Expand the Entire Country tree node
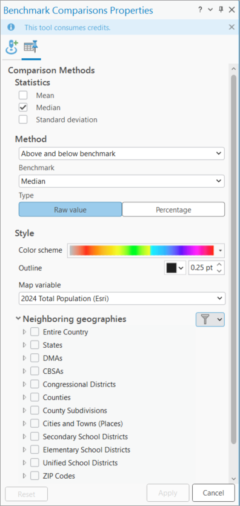 (24, 331)
